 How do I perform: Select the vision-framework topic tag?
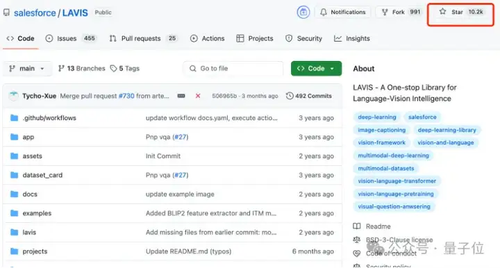point(381,143)
